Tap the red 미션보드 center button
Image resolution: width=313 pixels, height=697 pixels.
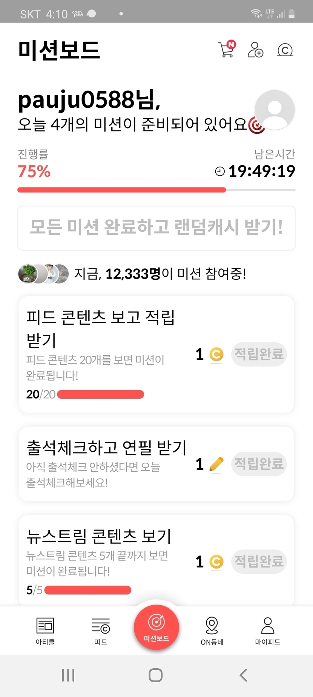click(156, 627)
